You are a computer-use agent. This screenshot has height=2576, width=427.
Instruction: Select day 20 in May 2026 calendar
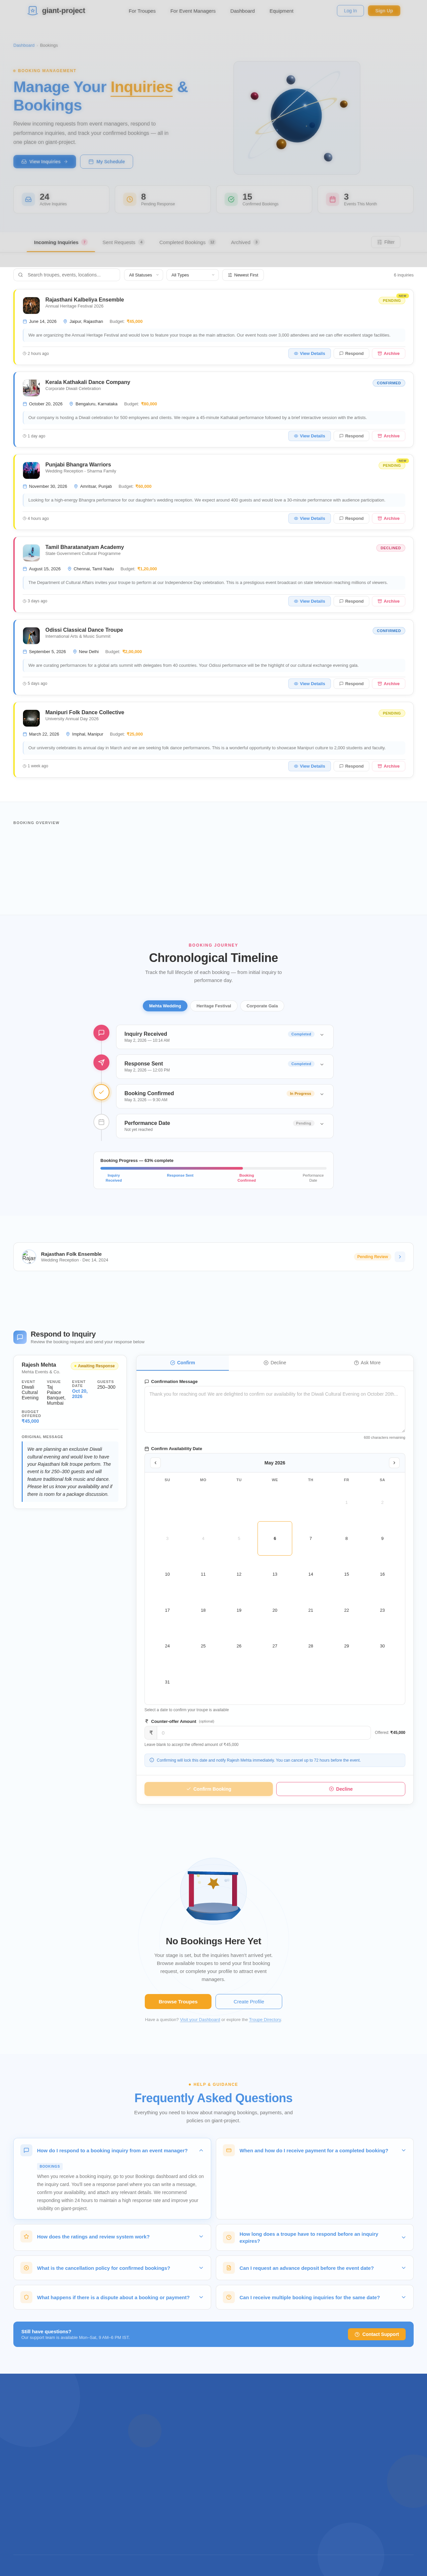[275, 1610]
